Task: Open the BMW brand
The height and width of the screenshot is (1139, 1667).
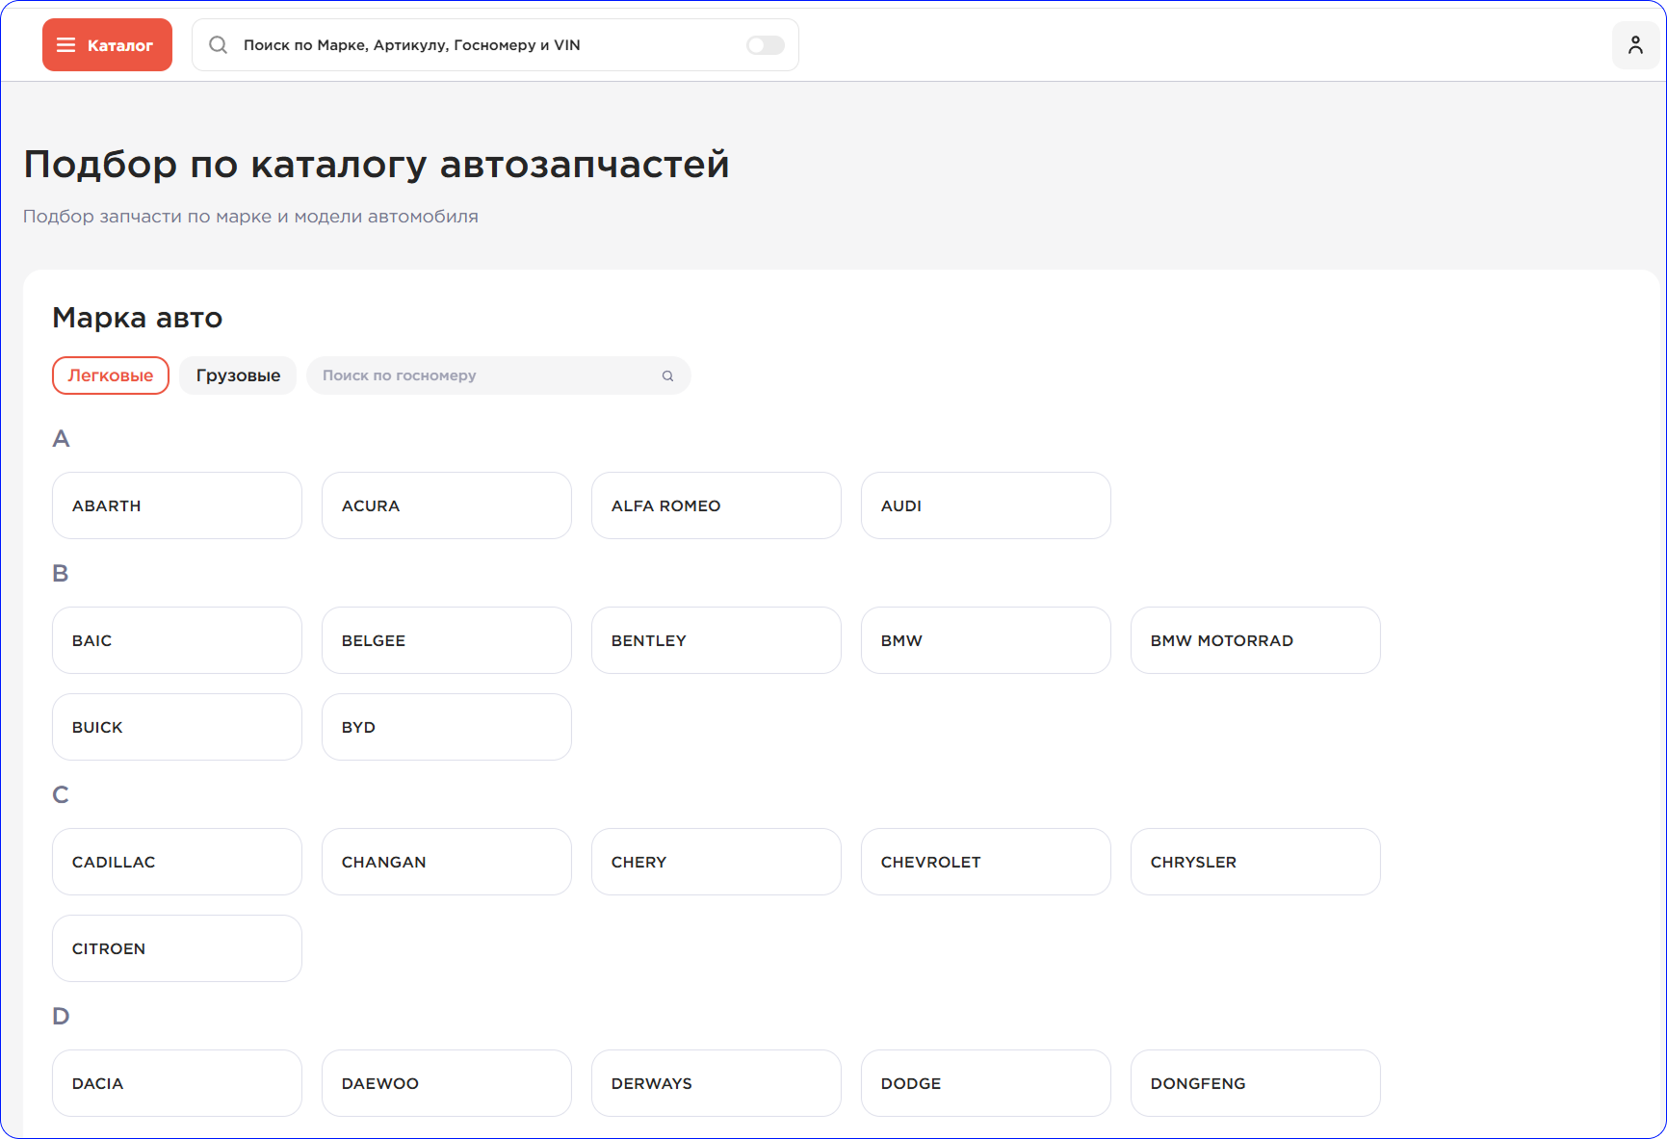Action: [x=985, y=640]
